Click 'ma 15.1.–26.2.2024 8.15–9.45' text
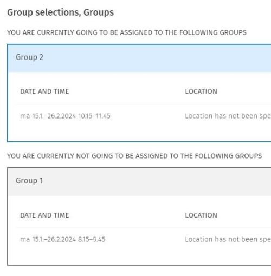 63,239
